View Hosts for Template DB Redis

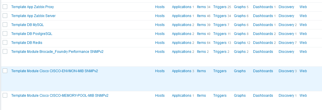160,43
